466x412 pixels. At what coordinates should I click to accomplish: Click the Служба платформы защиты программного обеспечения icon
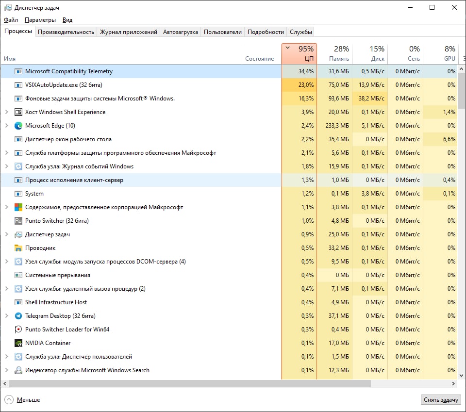pyautogui.click(x=18, y=153)
